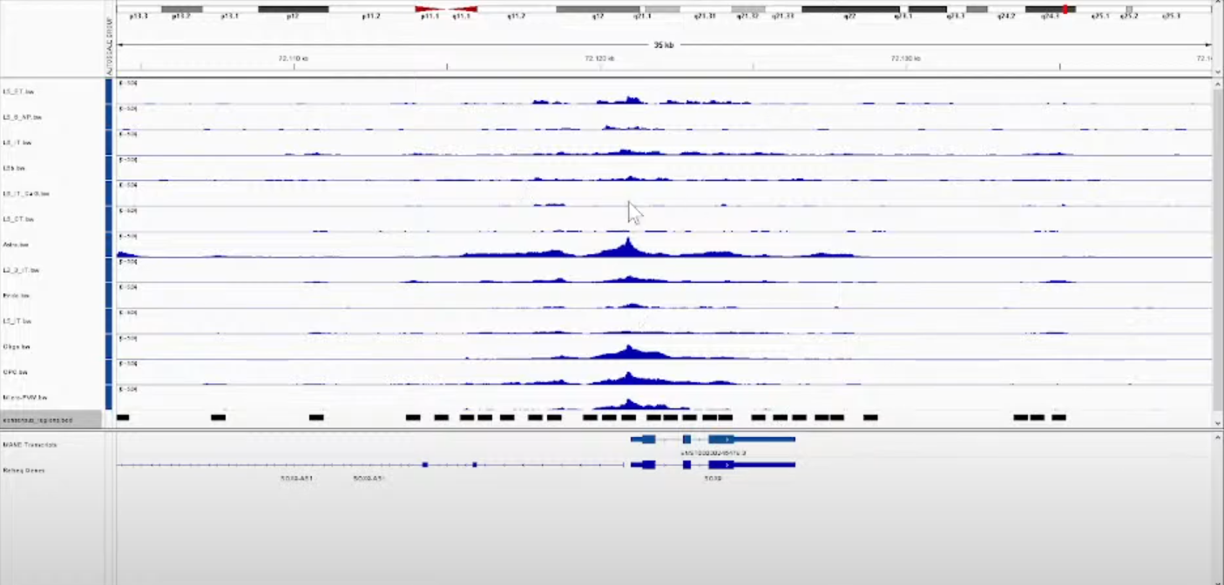Select the L5_6_NP.bw track label
Image resolution: width=1224 pixels, height=585 pixels.
pyautogui.click(x=23, y=117)
